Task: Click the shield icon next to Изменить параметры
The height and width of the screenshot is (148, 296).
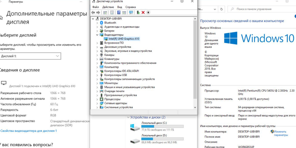Action: click(x=272, y=132)
